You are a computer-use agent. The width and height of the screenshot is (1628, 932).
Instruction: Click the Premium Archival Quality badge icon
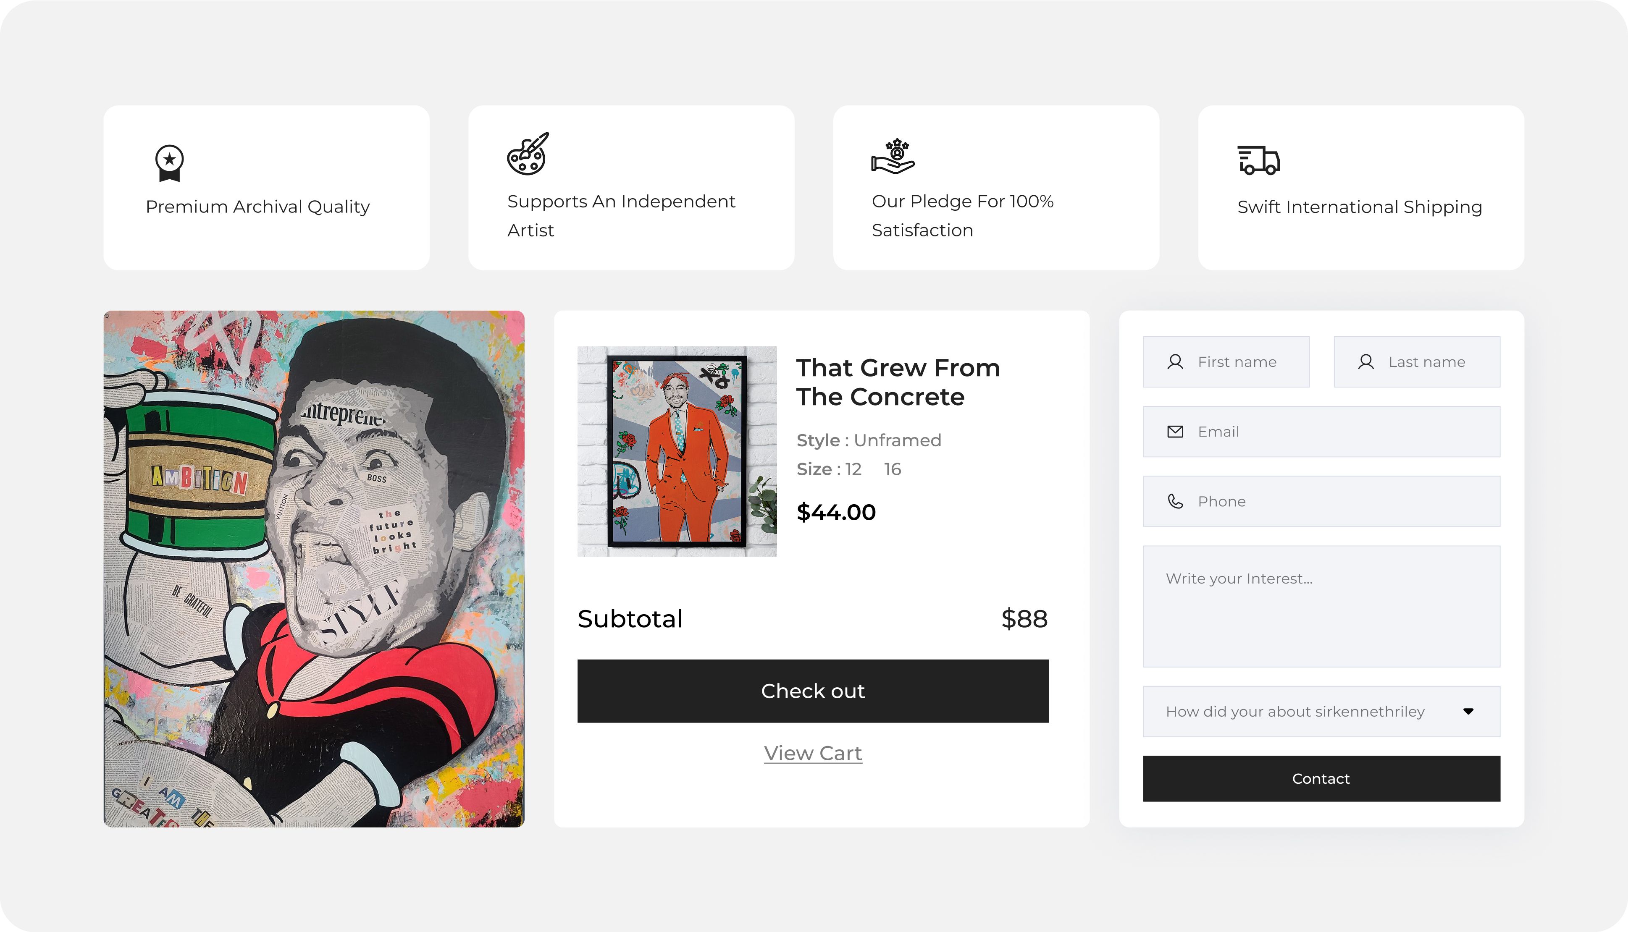coord(169,162)
